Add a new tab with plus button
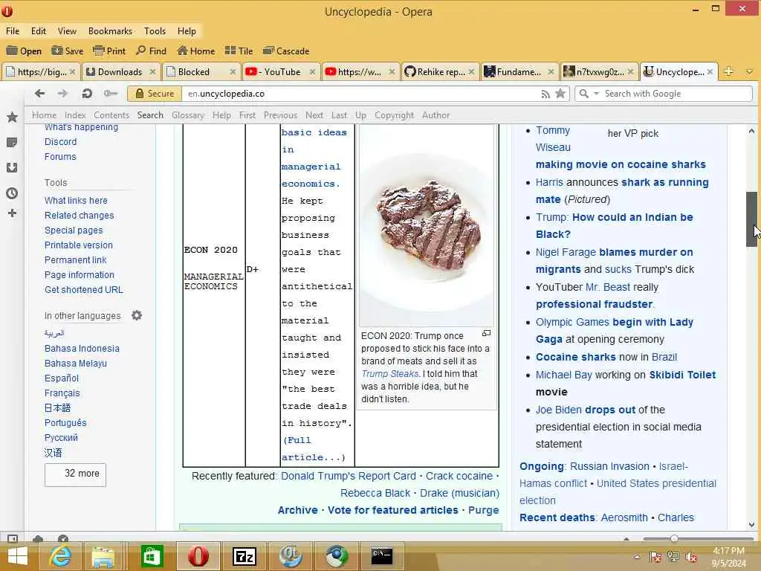This screenshot has height=571, width=761. tap(728, 71)
